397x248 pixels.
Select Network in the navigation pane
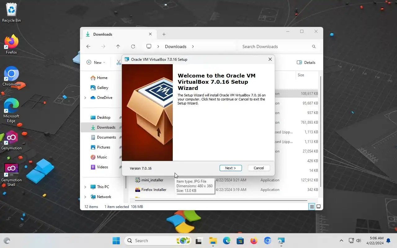click(104, 197)
